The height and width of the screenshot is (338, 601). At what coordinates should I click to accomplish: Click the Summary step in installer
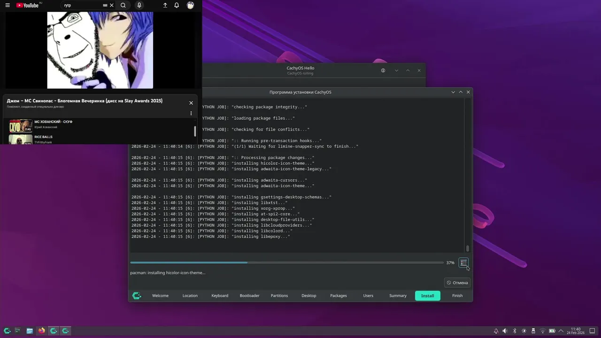[398, 296]
